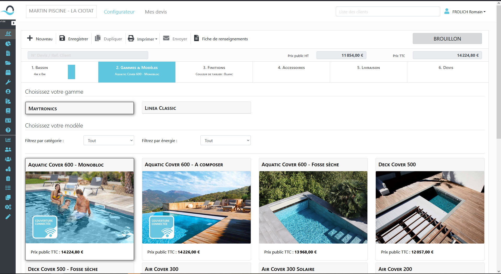Select the Linea Classic range
This screenshot has height=274, width=501.
pos(196,108)
